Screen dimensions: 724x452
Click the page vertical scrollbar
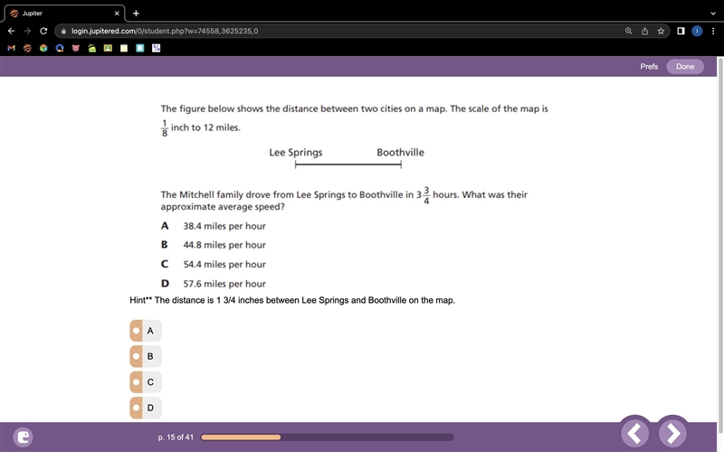pyautogui.click(x=720, y=244)
